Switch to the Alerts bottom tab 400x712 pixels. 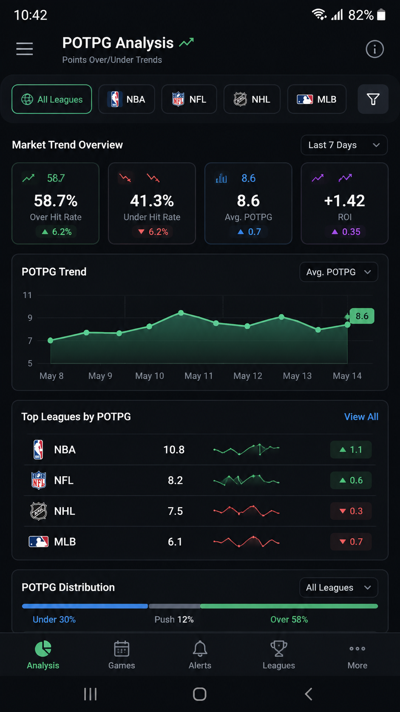point(200,655)
